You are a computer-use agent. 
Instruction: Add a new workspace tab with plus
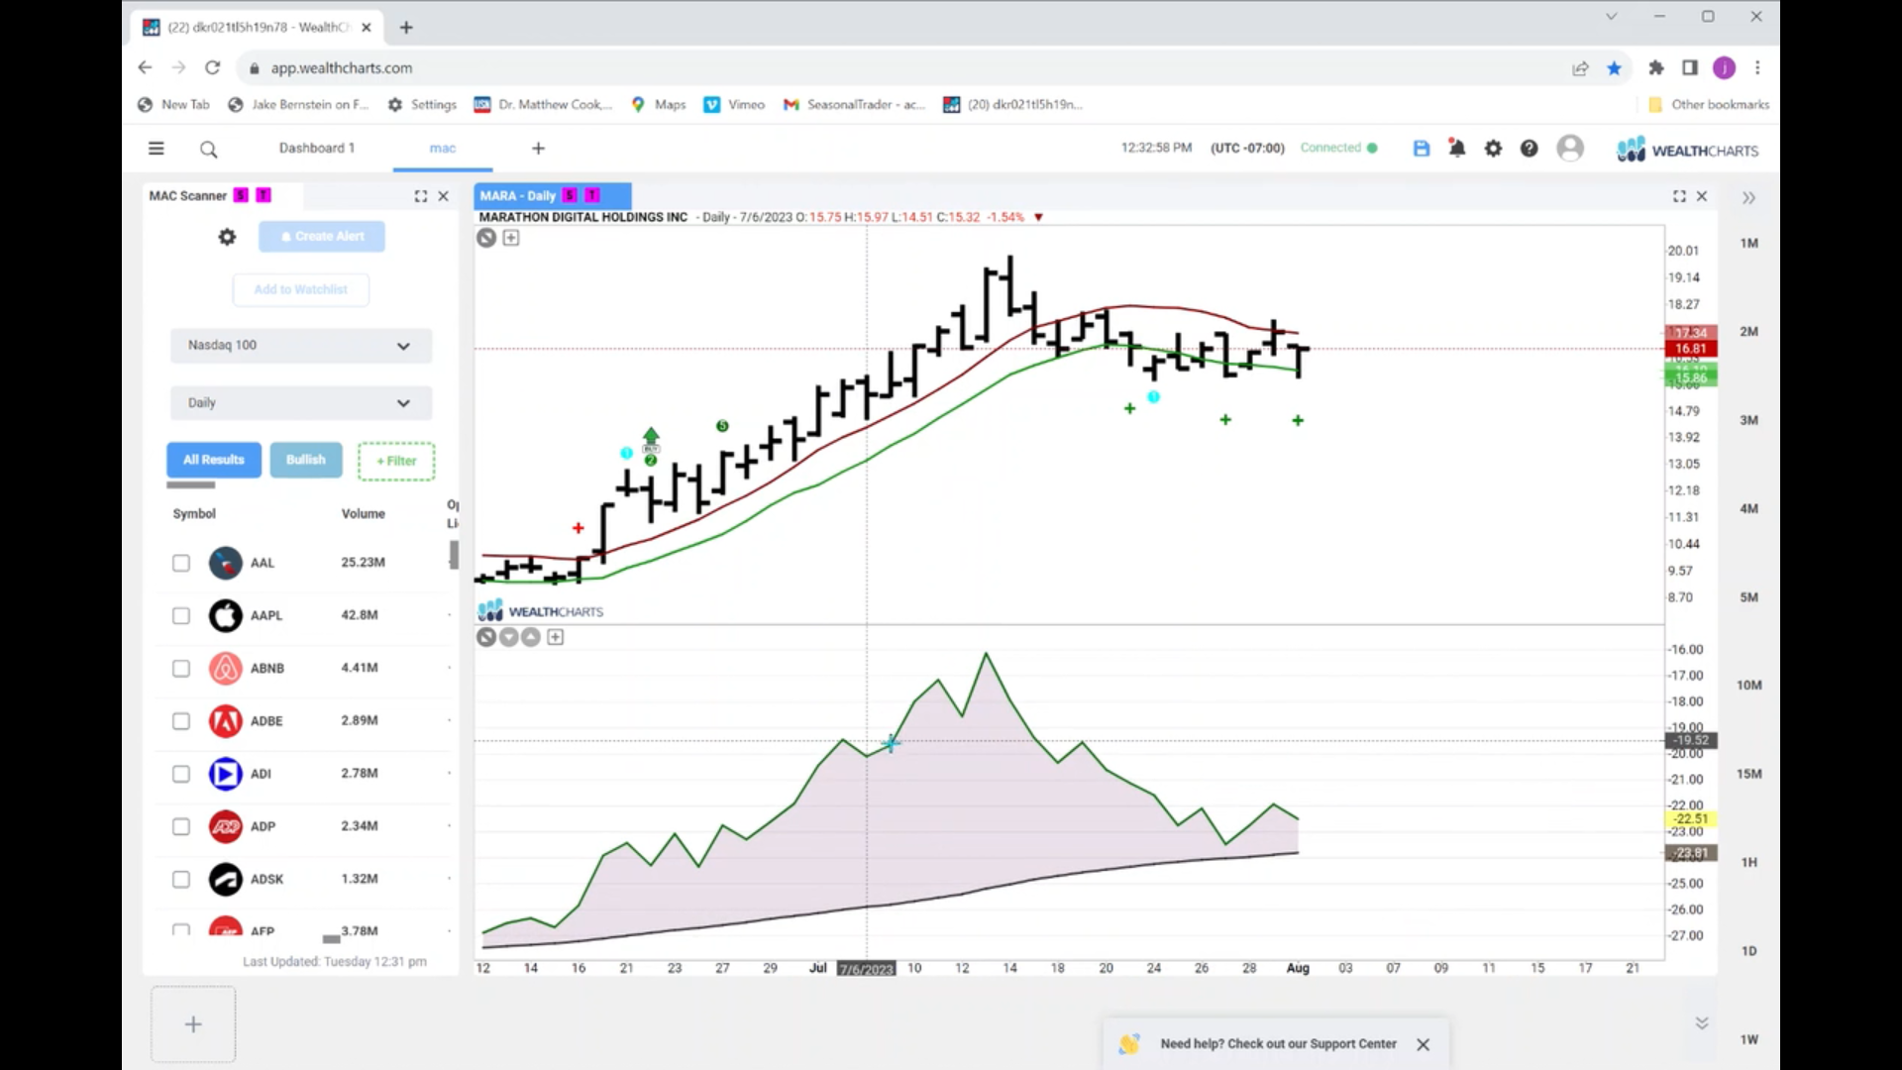pos(538,148)
